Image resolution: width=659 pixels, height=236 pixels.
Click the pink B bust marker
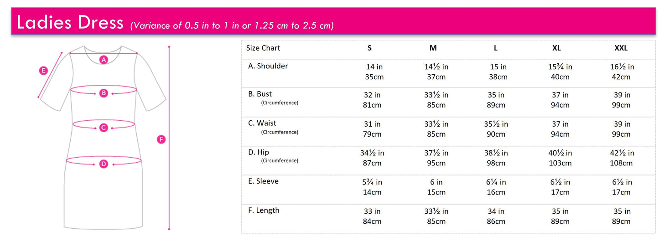point(104,93)
